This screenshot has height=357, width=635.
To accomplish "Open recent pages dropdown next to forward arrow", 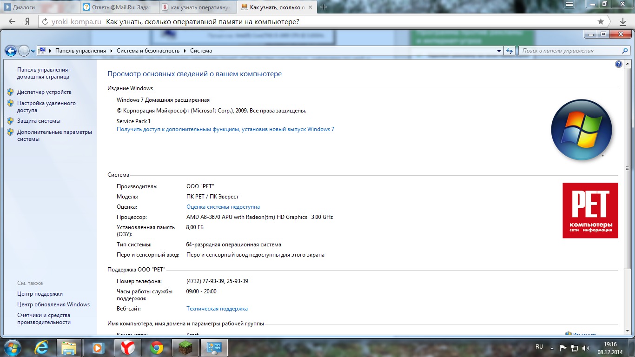I will point(33,51).
